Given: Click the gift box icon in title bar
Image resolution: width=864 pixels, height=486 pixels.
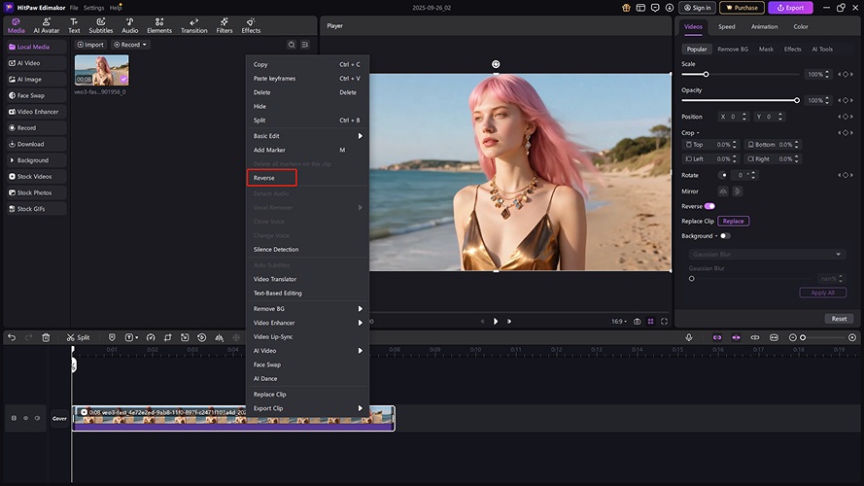Looking at the screenshot, I should (x=626, y=8).
